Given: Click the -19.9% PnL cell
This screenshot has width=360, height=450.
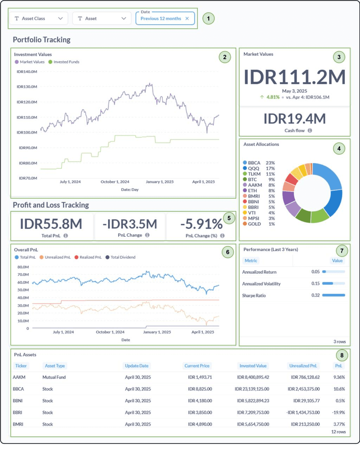Looking at the screenshot, I should pyautogui.click(x=339, y=412).
